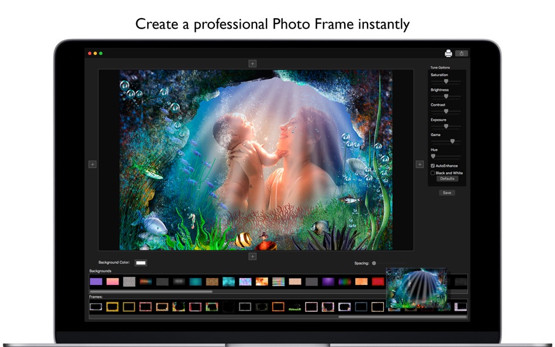Screen dimensions: 555x347
Task: Select the green grass bottom frame
Action: (x=295, y=307)
